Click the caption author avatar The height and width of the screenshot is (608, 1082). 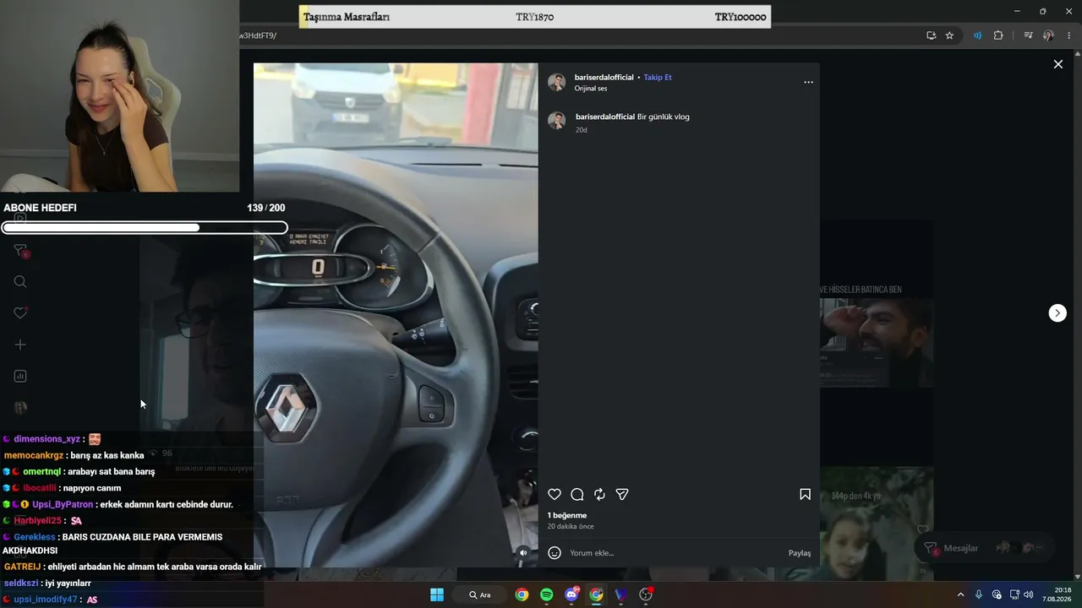click(556, 121)
